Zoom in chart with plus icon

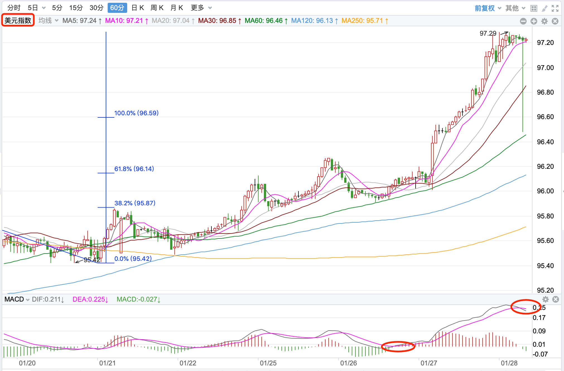[x=534, y=21]
